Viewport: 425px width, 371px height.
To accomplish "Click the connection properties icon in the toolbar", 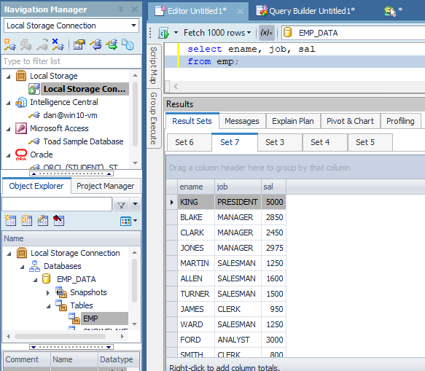I will point(79,44).
